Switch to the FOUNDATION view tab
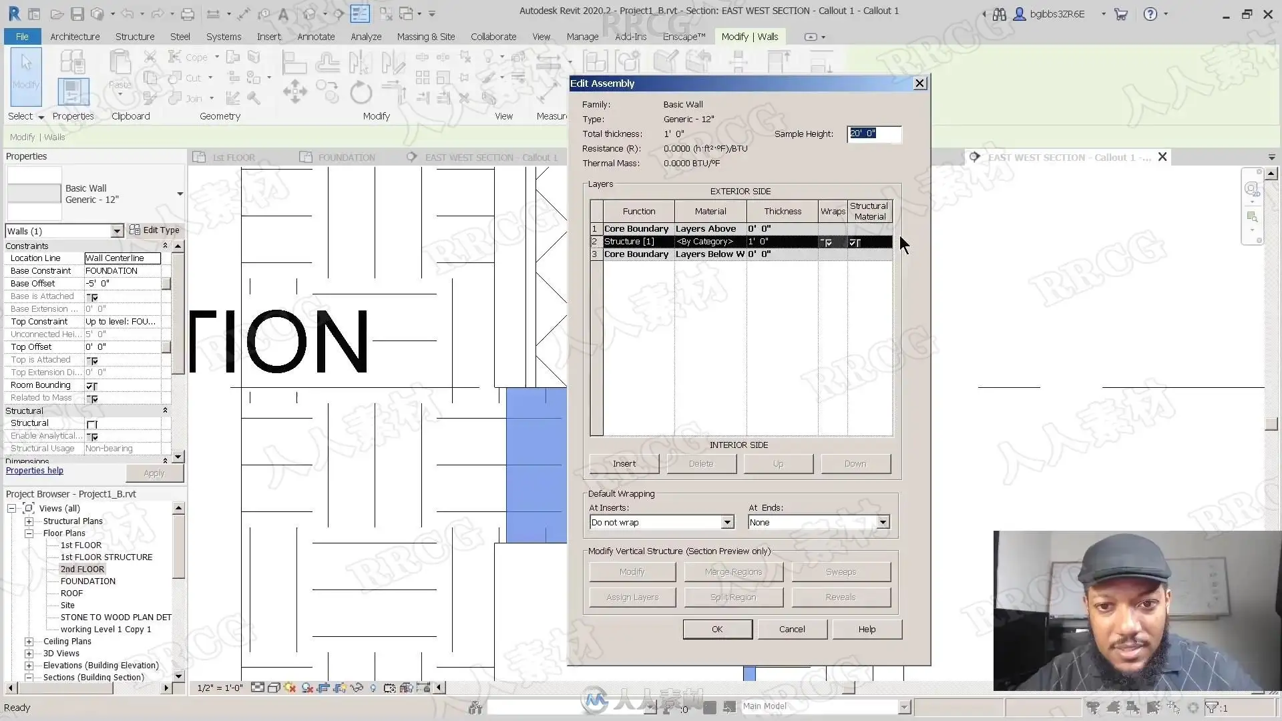The width and height of the screenshot is (1282, 721). click(x=338, y=158)
